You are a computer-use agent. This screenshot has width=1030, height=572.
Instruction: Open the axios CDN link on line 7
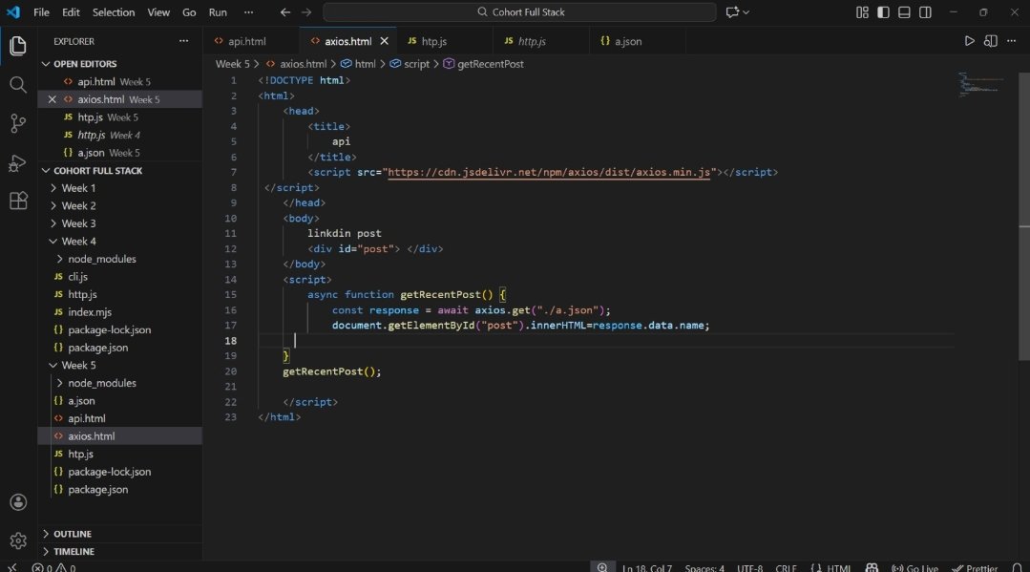549,172
